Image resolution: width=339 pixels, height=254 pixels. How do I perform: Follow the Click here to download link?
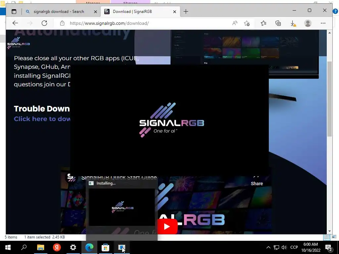click(x=42, y=119)
